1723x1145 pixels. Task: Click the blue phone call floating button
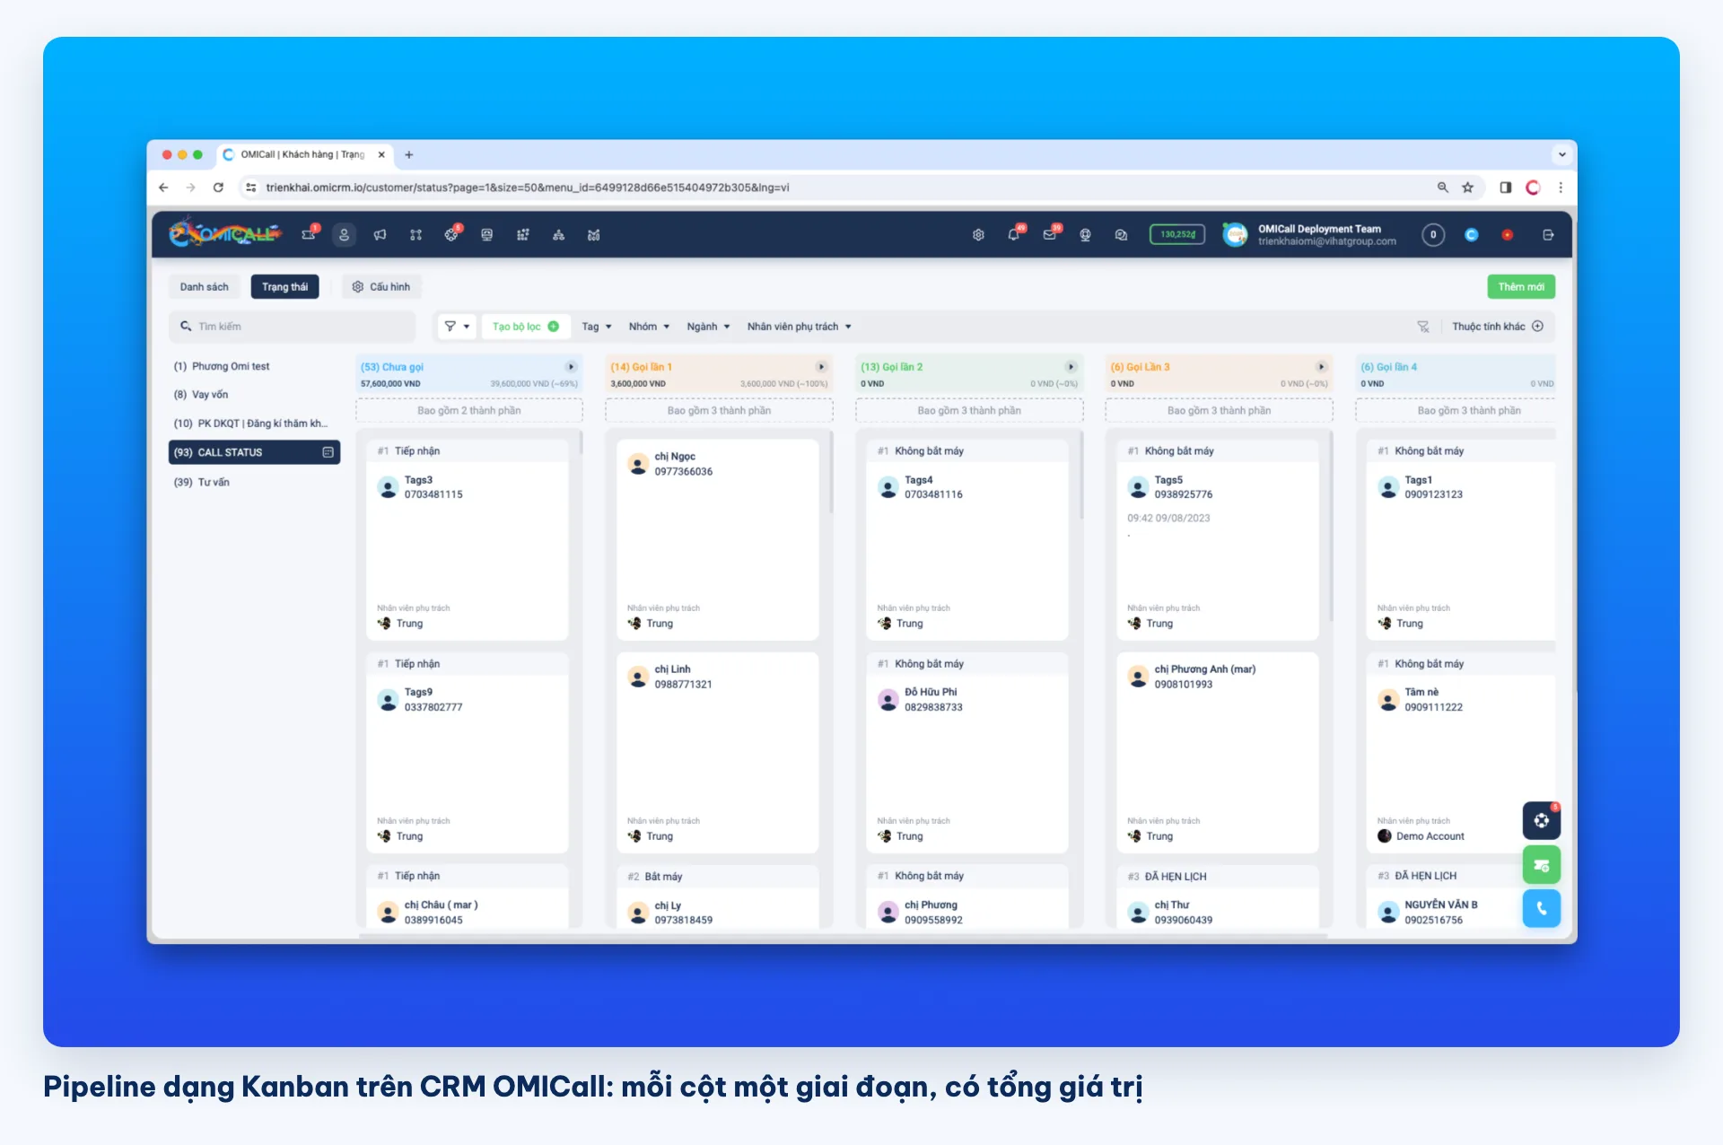[x=1541, y=908]
